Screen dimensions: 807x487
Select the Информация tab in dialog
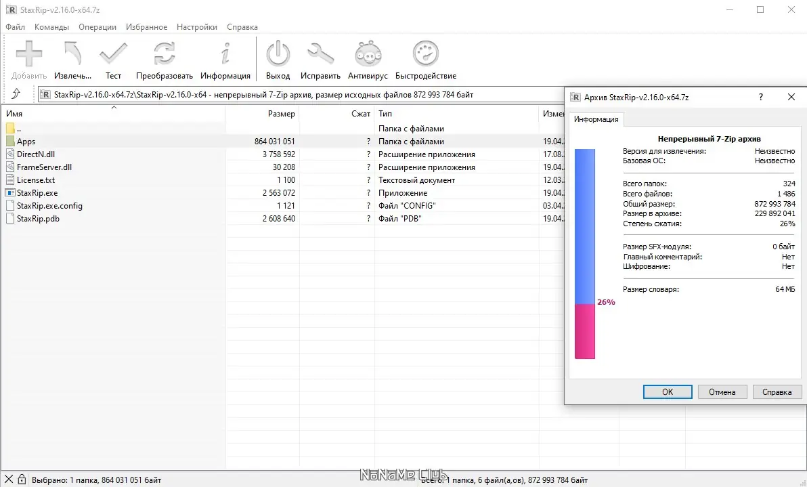[596, 119]
